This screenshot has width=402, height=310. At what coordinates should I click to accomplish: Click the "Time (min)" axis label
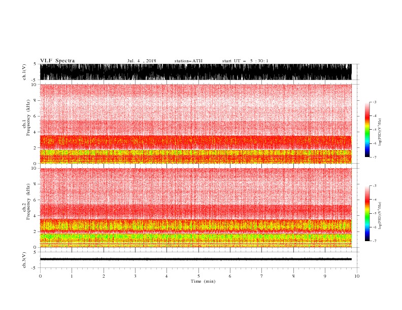203,281
